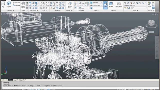
Task: Click the Erase tool in Modify panel
Action: (x=51, y=8)
